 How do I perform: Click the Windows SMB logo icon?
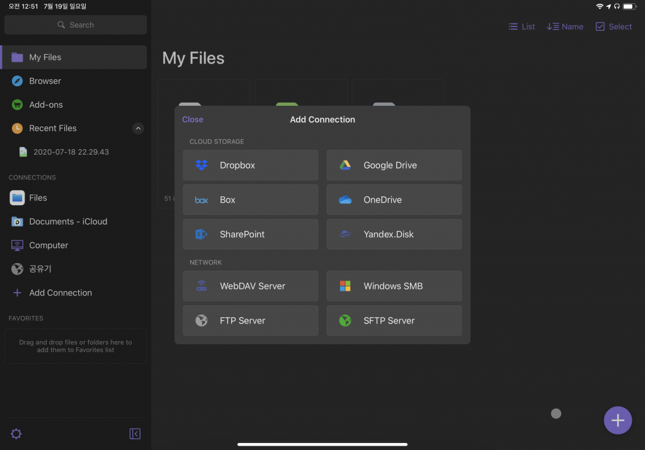click(345, 286)
